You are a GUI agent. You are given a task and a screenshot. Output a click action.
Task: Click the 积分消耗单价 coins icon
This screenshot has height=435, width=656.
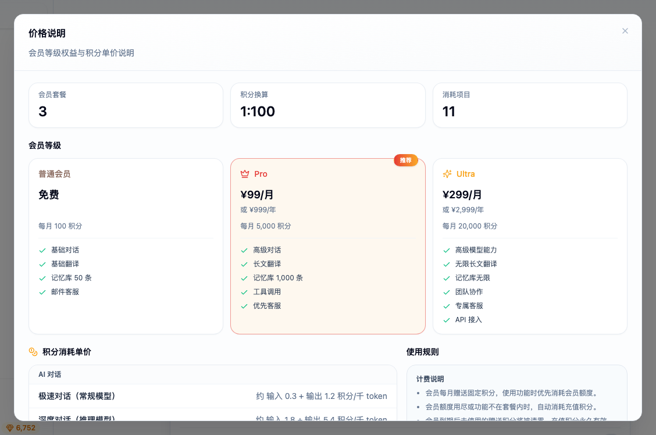pos(33,352)
